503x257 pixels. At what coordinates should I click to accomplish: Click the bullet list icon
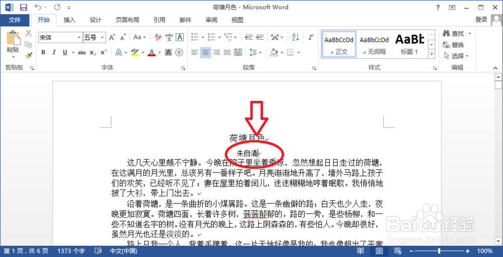(x=194, y=37)
